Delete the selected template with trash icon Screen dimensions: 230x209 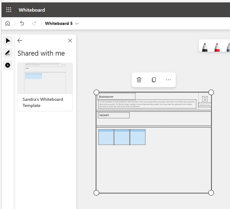click(x=139, y=80)
